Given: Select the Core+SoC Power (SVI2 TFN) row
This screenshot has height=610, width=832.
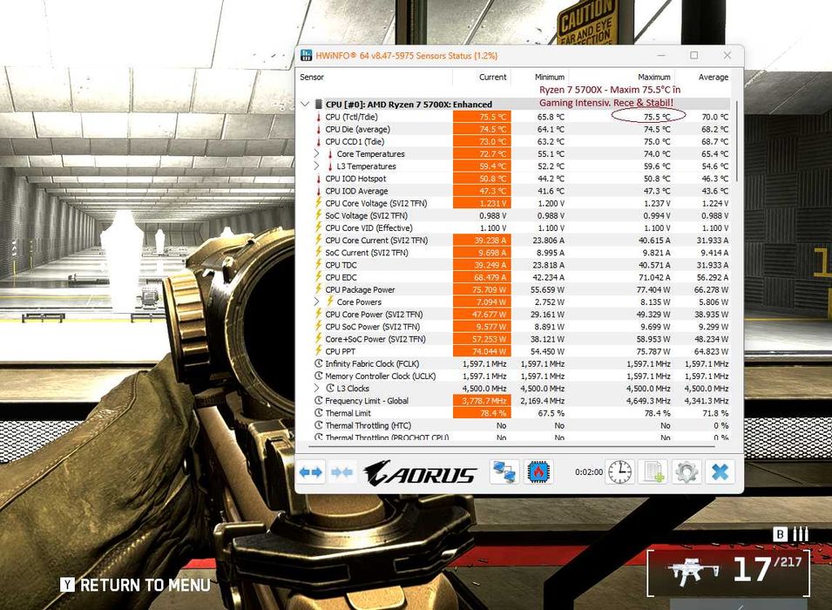Looking at the screenshot, I should (514, 339).
